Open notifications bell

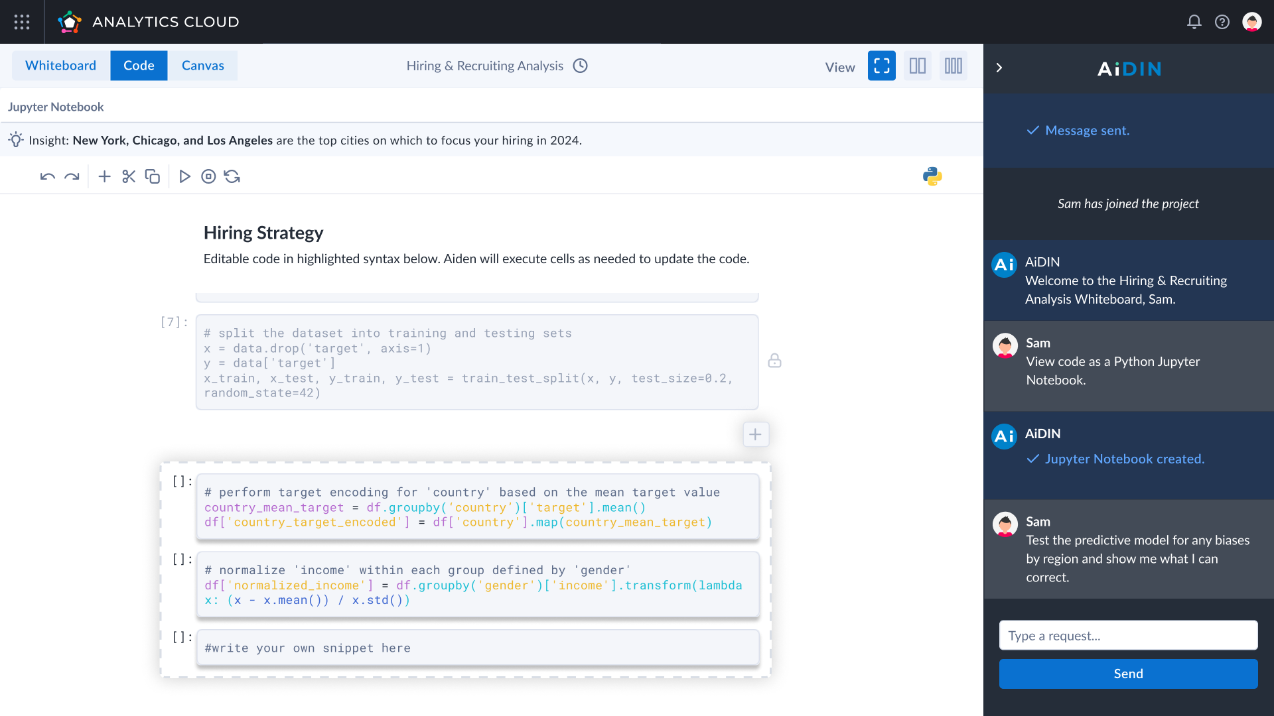1194,22
